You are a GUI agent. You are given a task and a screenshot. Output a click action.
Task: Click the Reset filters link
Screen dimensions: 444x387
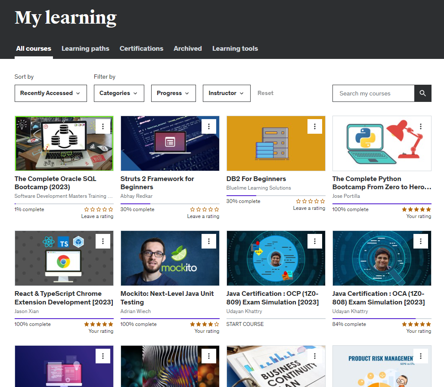click(x=265, y=93)
